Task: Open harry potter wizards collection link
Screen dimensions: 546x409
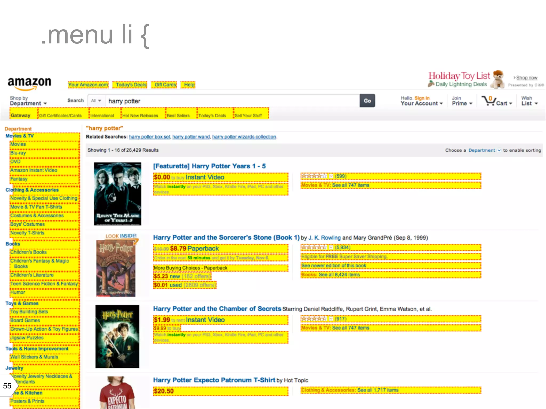Action: click(x=244, y=137)
